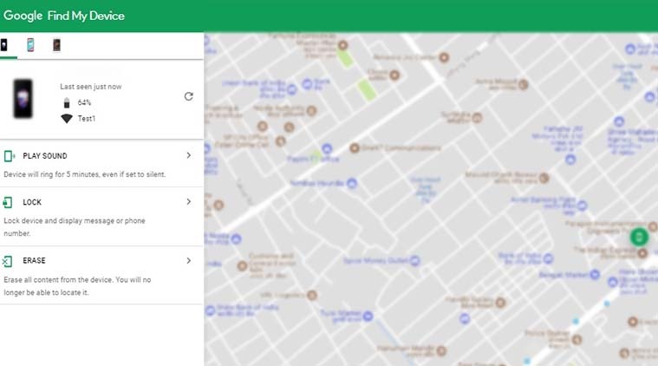The image size is (658, 366).
Task: Click 'Erase all content from the device' description
Action: click(77, 286)
